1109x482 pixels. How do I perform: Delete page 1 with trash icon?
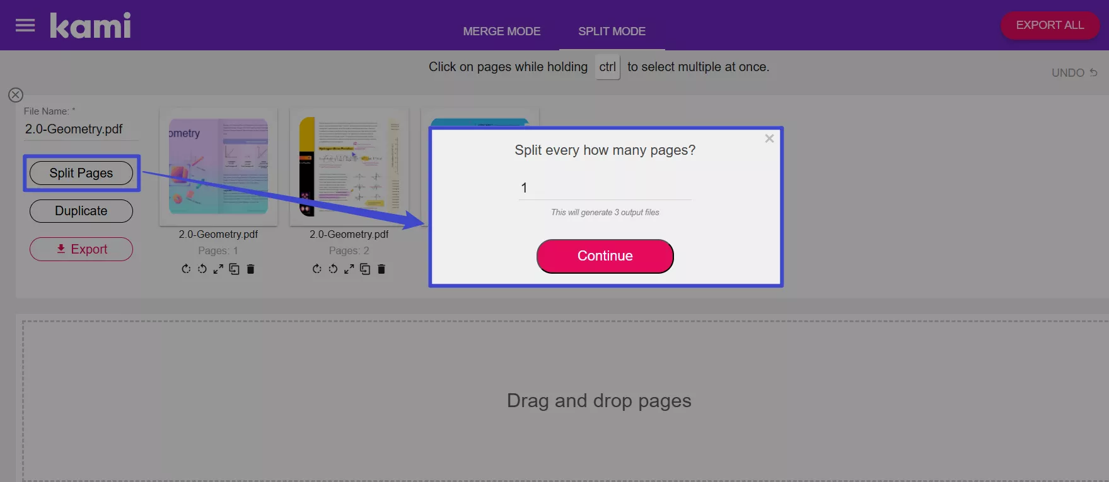click(x=250, y=269)
